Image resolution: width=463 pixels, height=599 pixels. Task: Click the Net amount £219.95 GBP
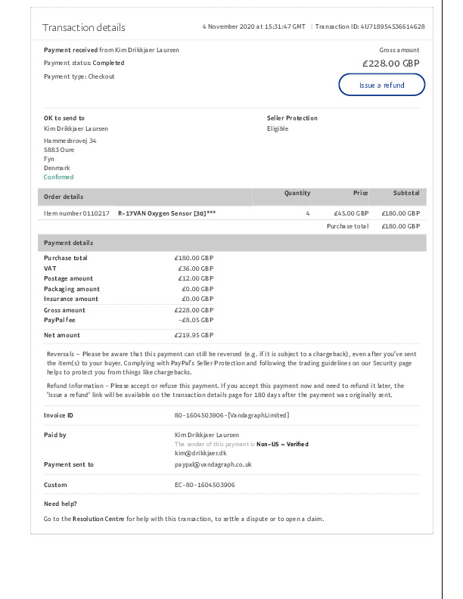tap(195, 335)
